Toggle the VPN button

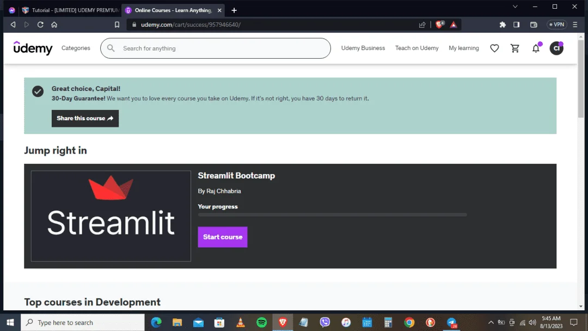pyautogui.click(x=557, y=24)
